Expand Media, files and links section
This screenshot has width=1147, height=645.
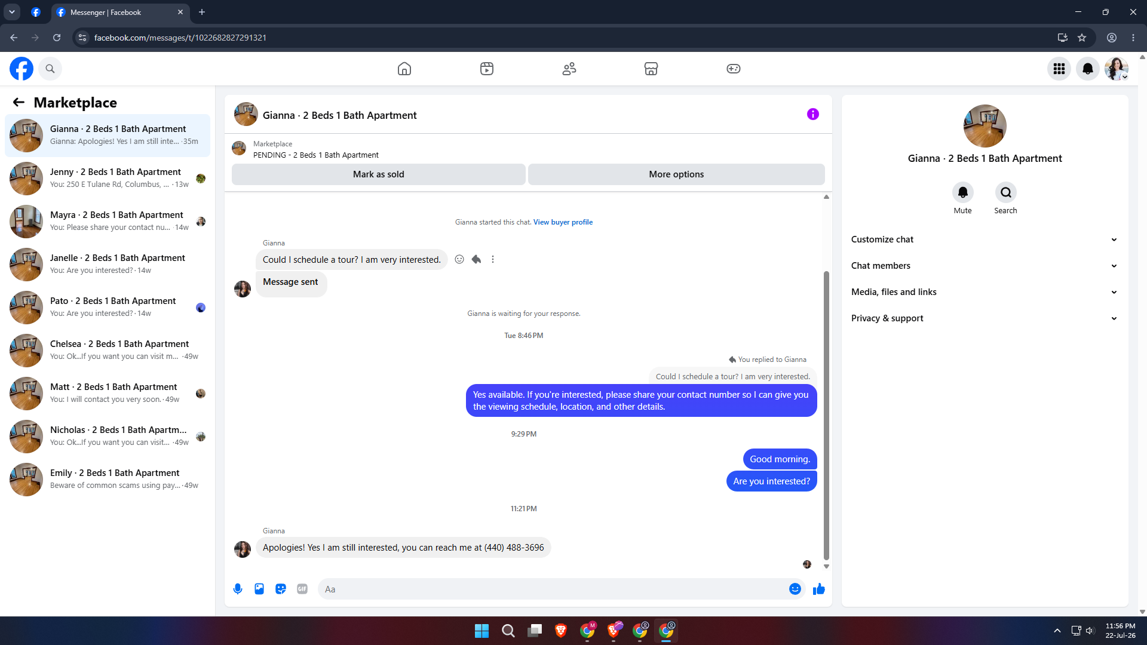pos(985,292)
